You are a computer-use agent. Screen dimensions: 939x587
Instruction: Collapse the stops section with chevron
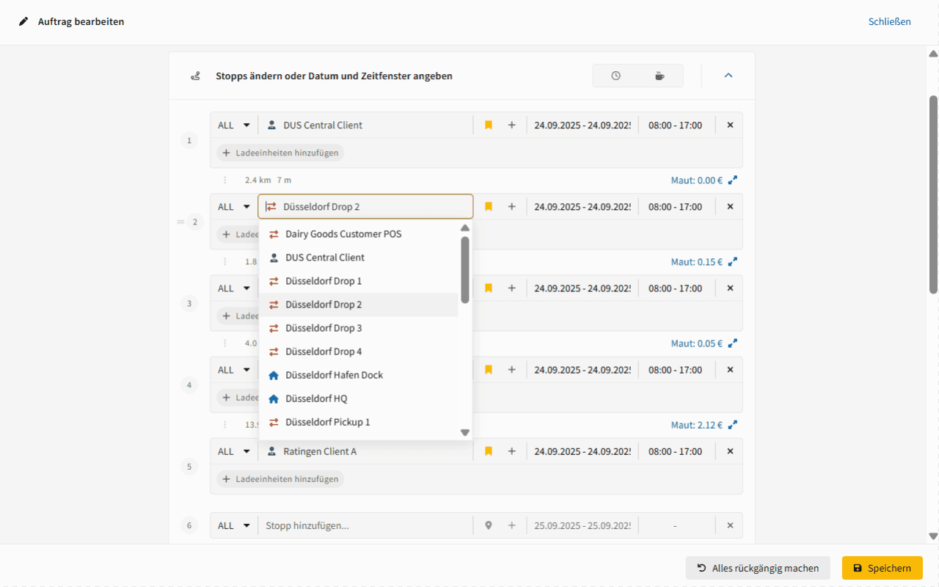tap(728, 76)
